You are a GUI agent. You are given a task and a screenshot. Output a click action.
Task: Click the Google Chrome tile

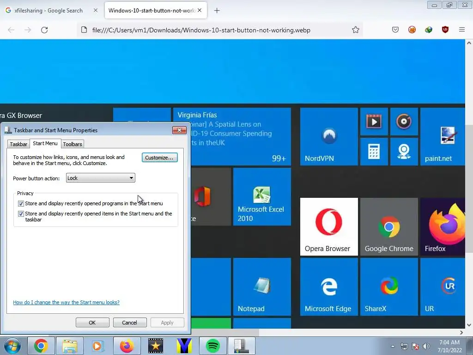tap(389, 226)
